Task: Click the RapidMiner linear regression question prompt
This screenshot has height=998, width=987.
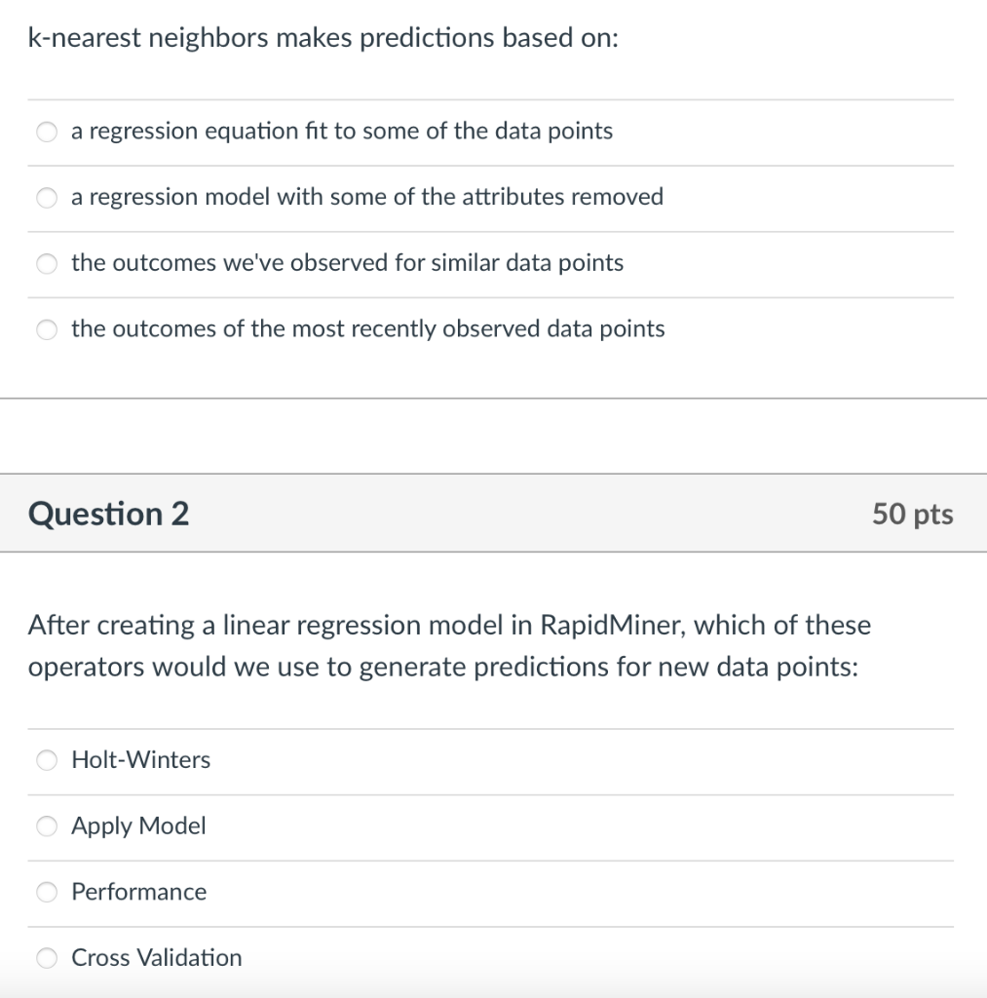Action: point(449,646)
